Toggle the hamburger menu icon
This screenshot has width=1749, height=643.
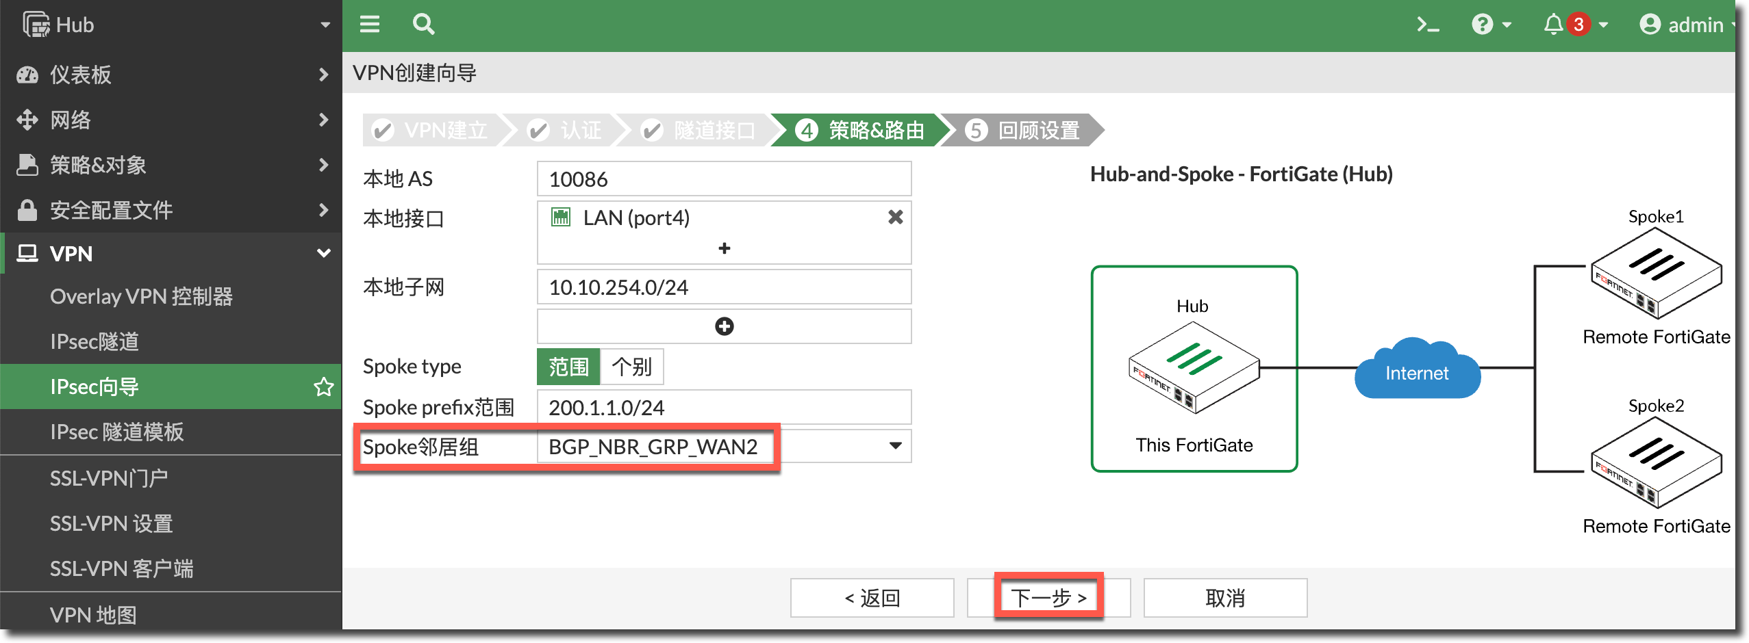point(370,25)
